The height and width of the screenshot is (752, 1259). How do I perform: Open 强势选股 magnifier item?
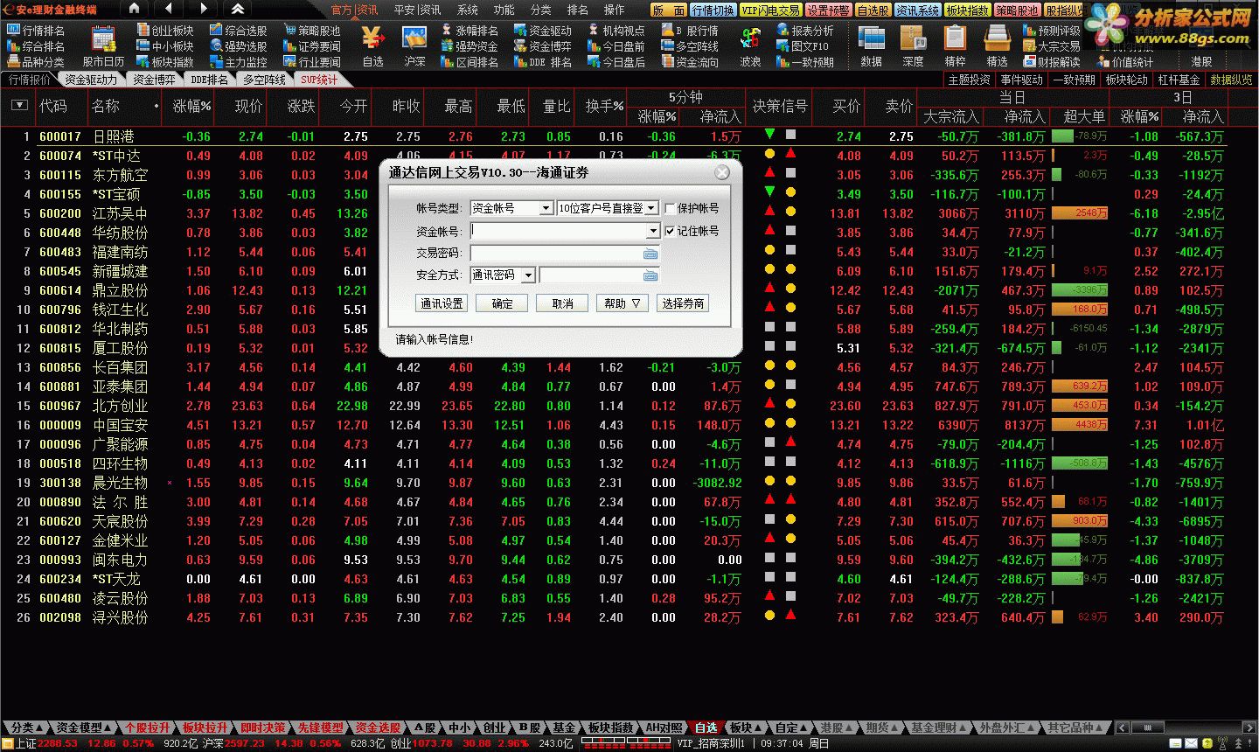pyautogui.click(x=239, y=46)
